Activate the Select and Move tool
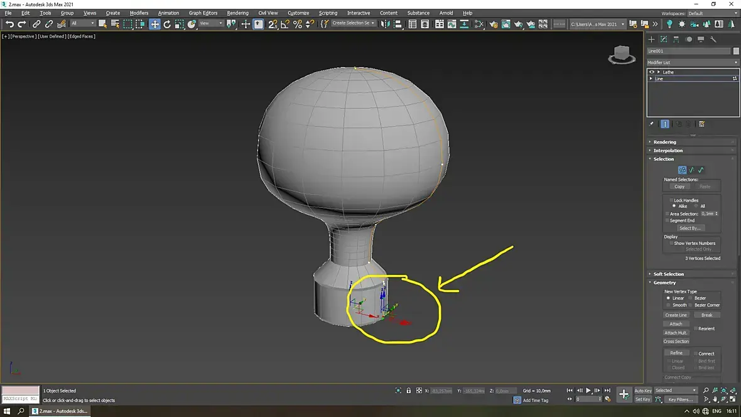The image size is (741, 417). [154, 24]
